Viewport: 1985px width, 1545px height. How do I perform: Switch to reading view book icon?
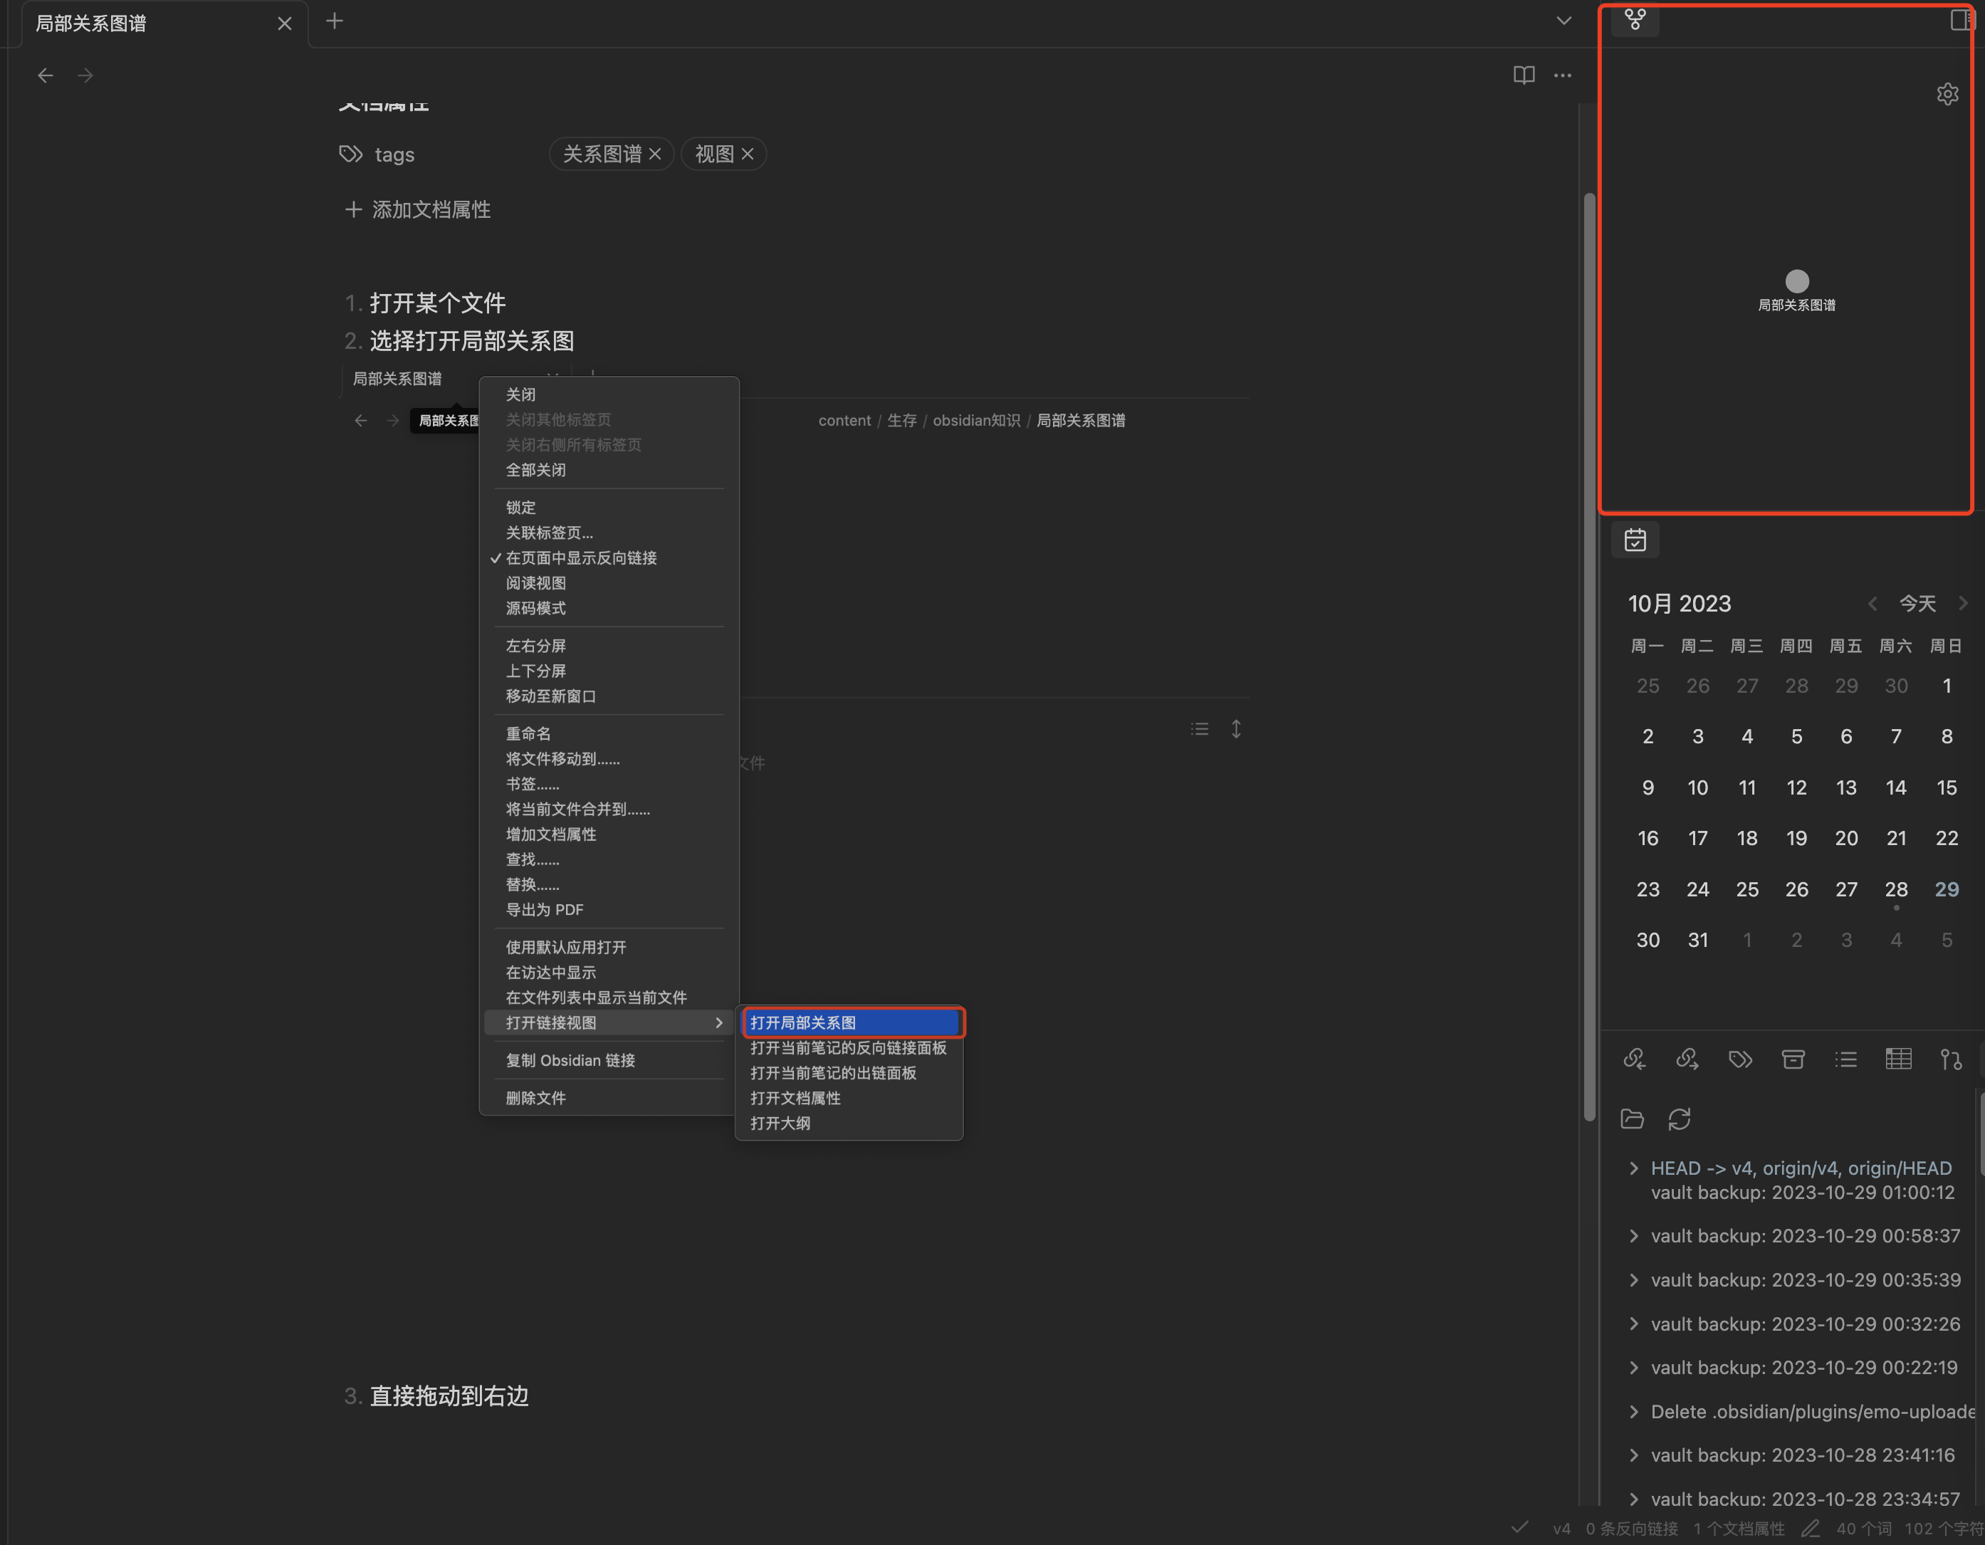(x=1524, y=75)
